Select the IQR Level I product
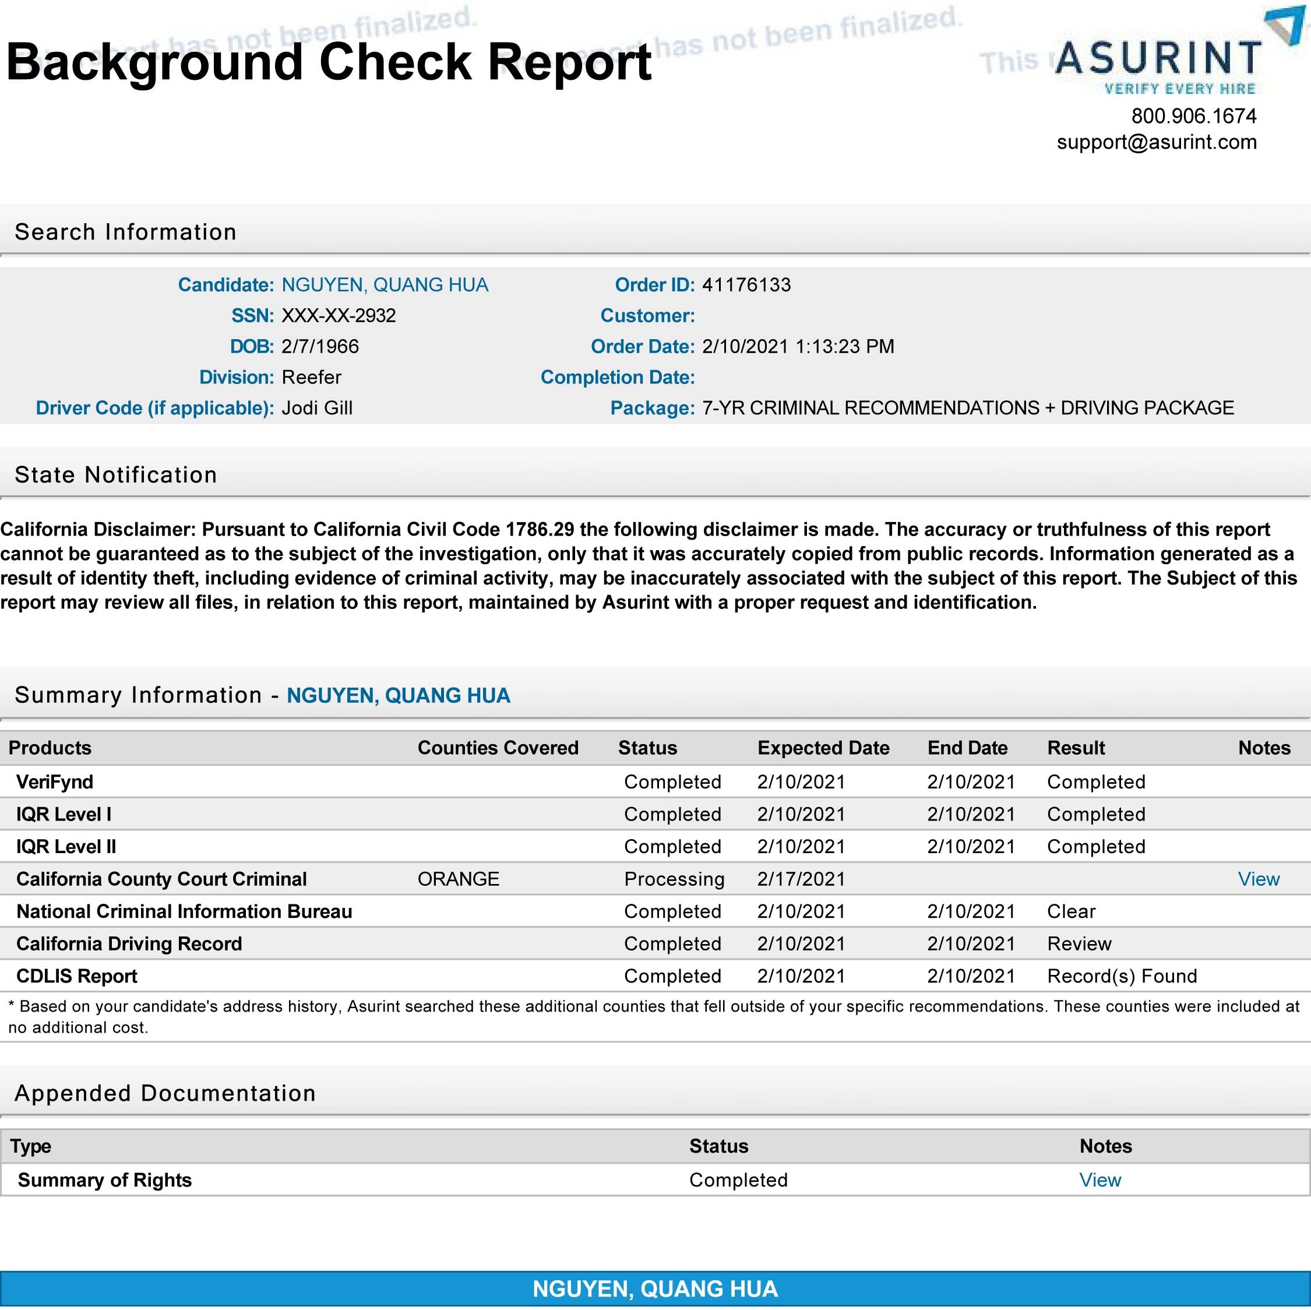 click(x=64, y=815)
